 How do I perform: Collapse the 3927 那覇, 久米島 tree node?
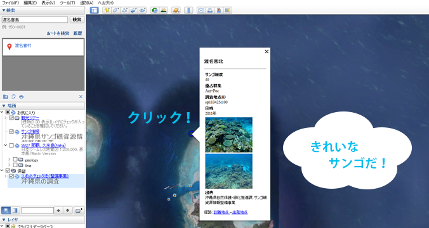(6, 145)
